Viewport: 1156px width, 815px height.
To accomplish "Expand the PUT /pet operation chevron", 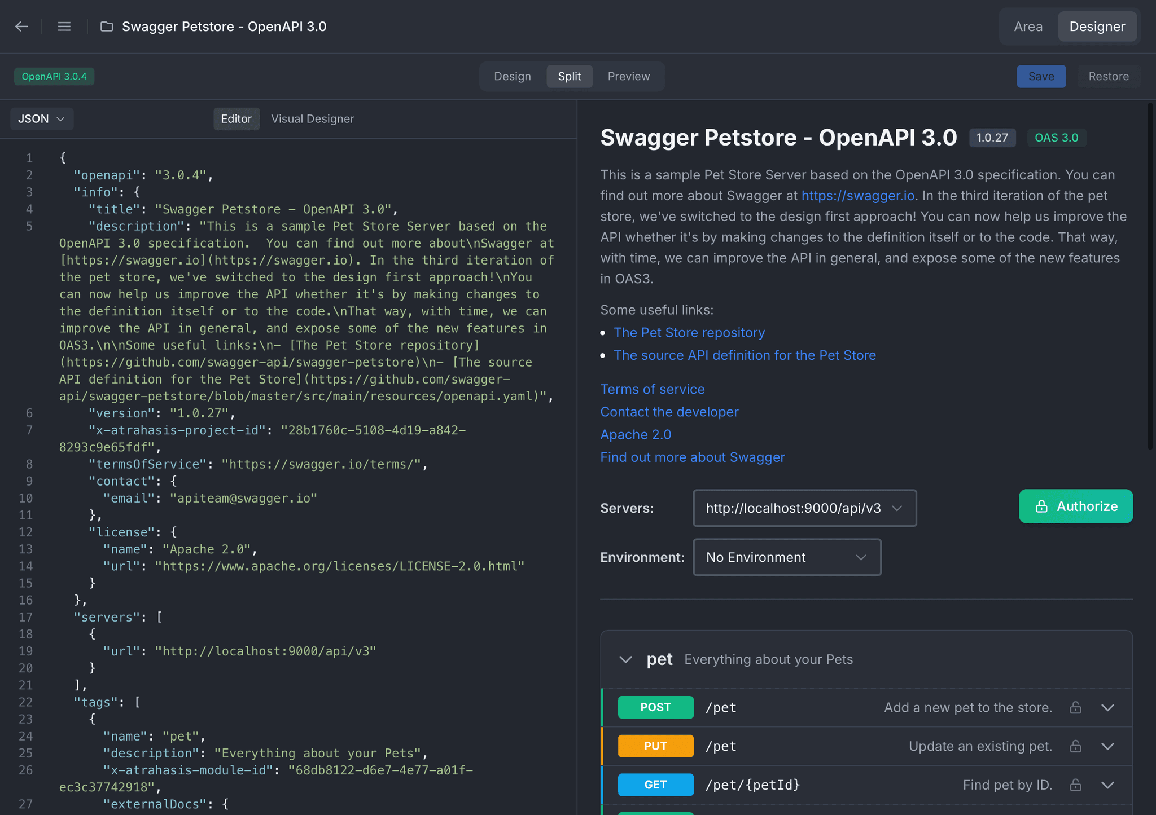I will pos(1107,746).
